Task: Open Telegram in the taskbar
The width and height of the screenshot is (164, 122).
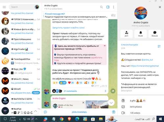Action: 46,119
